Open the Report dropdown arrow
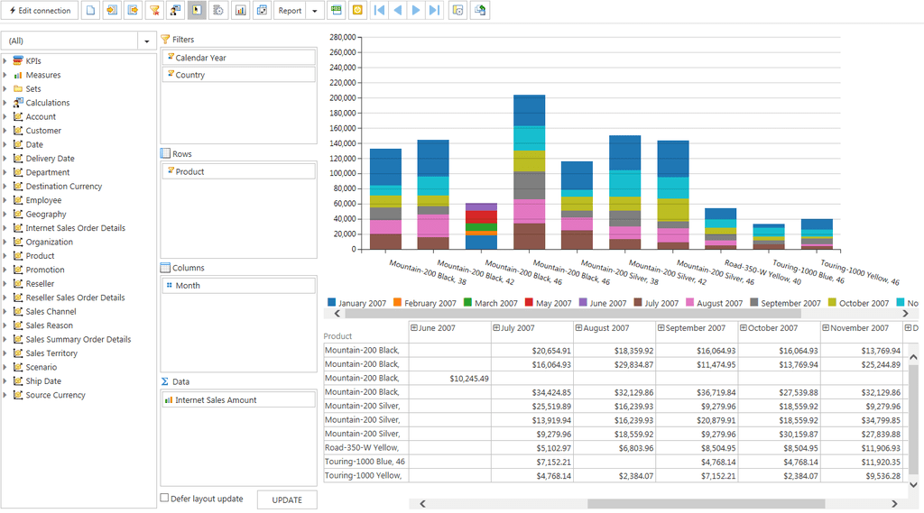Image resolution: width=924 pixels, height=513 pixels. pos(315,11)
